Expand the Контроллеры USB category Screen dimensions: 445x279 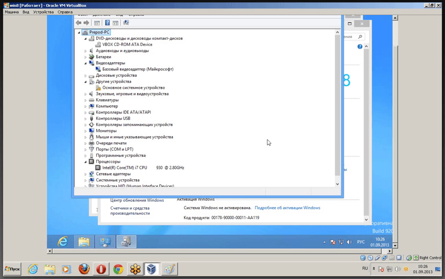[86, 119]
